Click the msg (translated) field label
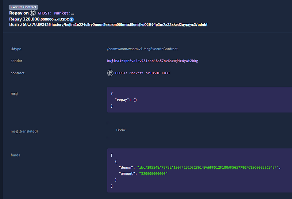 point(24,131)
